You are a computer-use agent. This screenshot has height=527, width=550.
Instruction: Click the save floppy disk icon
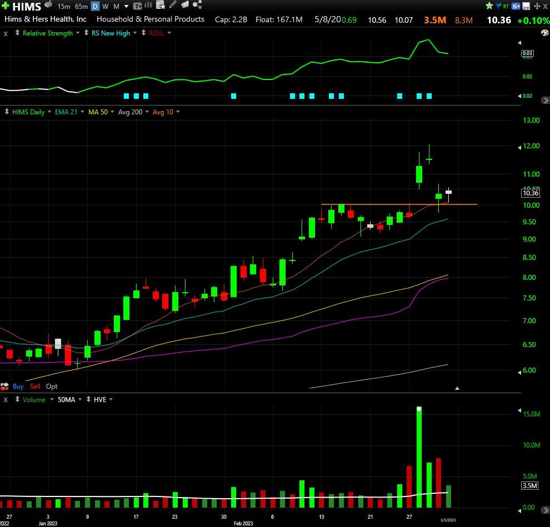[526, 6]
